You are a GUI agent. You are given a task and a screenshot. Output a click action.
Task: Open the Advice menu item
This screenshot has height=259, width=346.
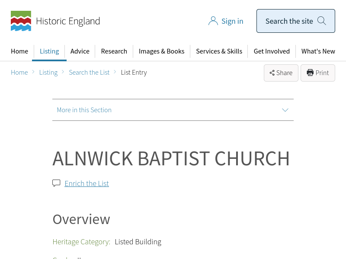pos(80,51)
